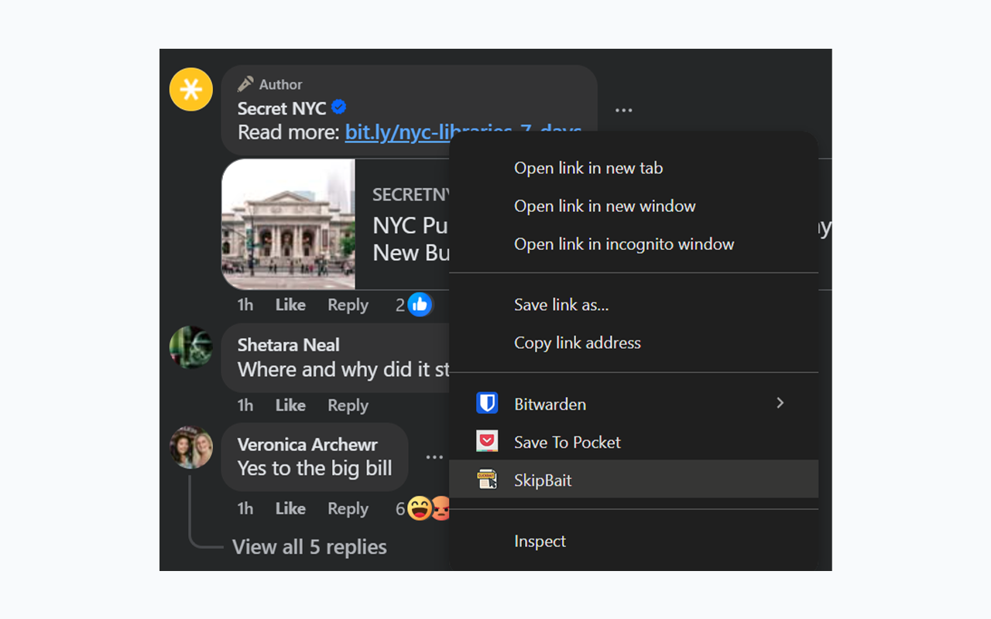Select the SkipBait menu entry
991x619 pixels.
pyautogui.click(x=633, y=480)
